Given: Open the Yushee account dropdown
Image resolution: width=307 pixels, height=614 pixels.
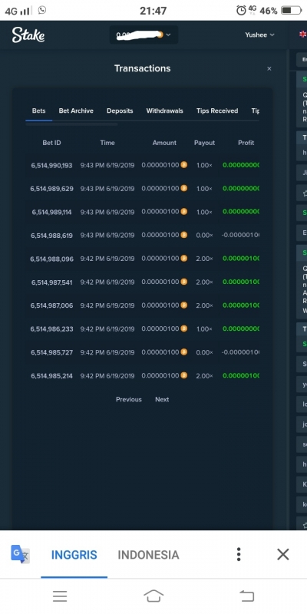Looking at the screenshot, I should pyautogui.click(x=259, y=35).
